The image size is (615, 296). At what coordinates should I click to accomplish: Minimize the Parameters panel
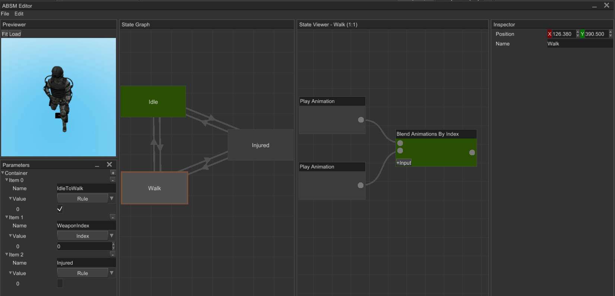97,165
